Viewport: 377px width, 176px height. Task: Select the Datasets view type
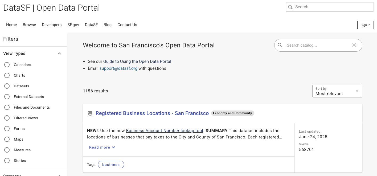7,86
